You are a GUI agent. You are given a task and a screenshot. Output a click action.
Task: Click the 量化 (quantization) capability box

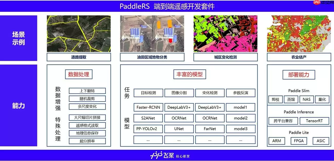(x=322, y=100)
